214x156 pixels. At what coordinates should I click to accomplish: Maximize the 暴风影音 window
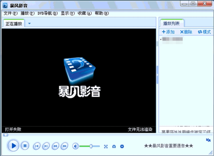tap(193, 4)
